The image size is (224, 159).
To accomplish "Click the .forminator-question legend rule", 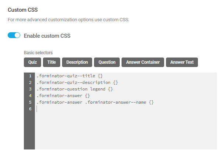I will pyautogui.click(x=75, y=89).
